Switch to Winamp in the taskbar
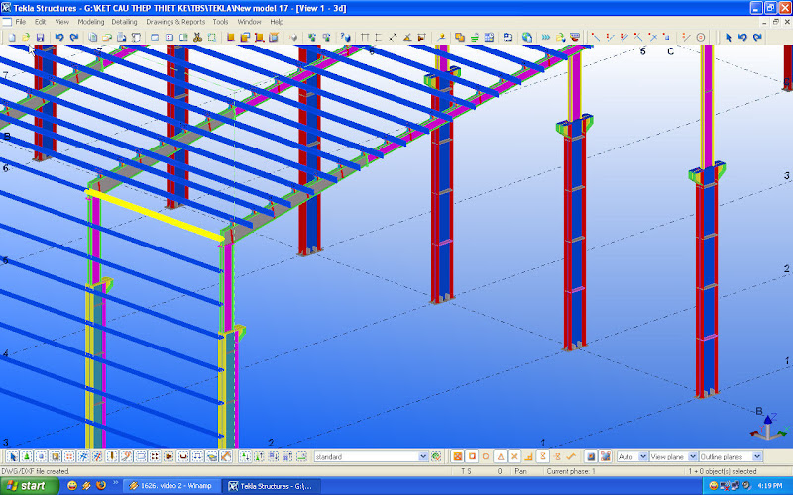793x495 pixels. click(x=171, y=486)
